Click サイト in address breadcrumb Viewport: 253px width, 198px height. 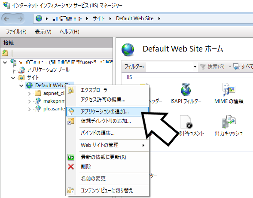pyautogui.click(x=99, y=18)
